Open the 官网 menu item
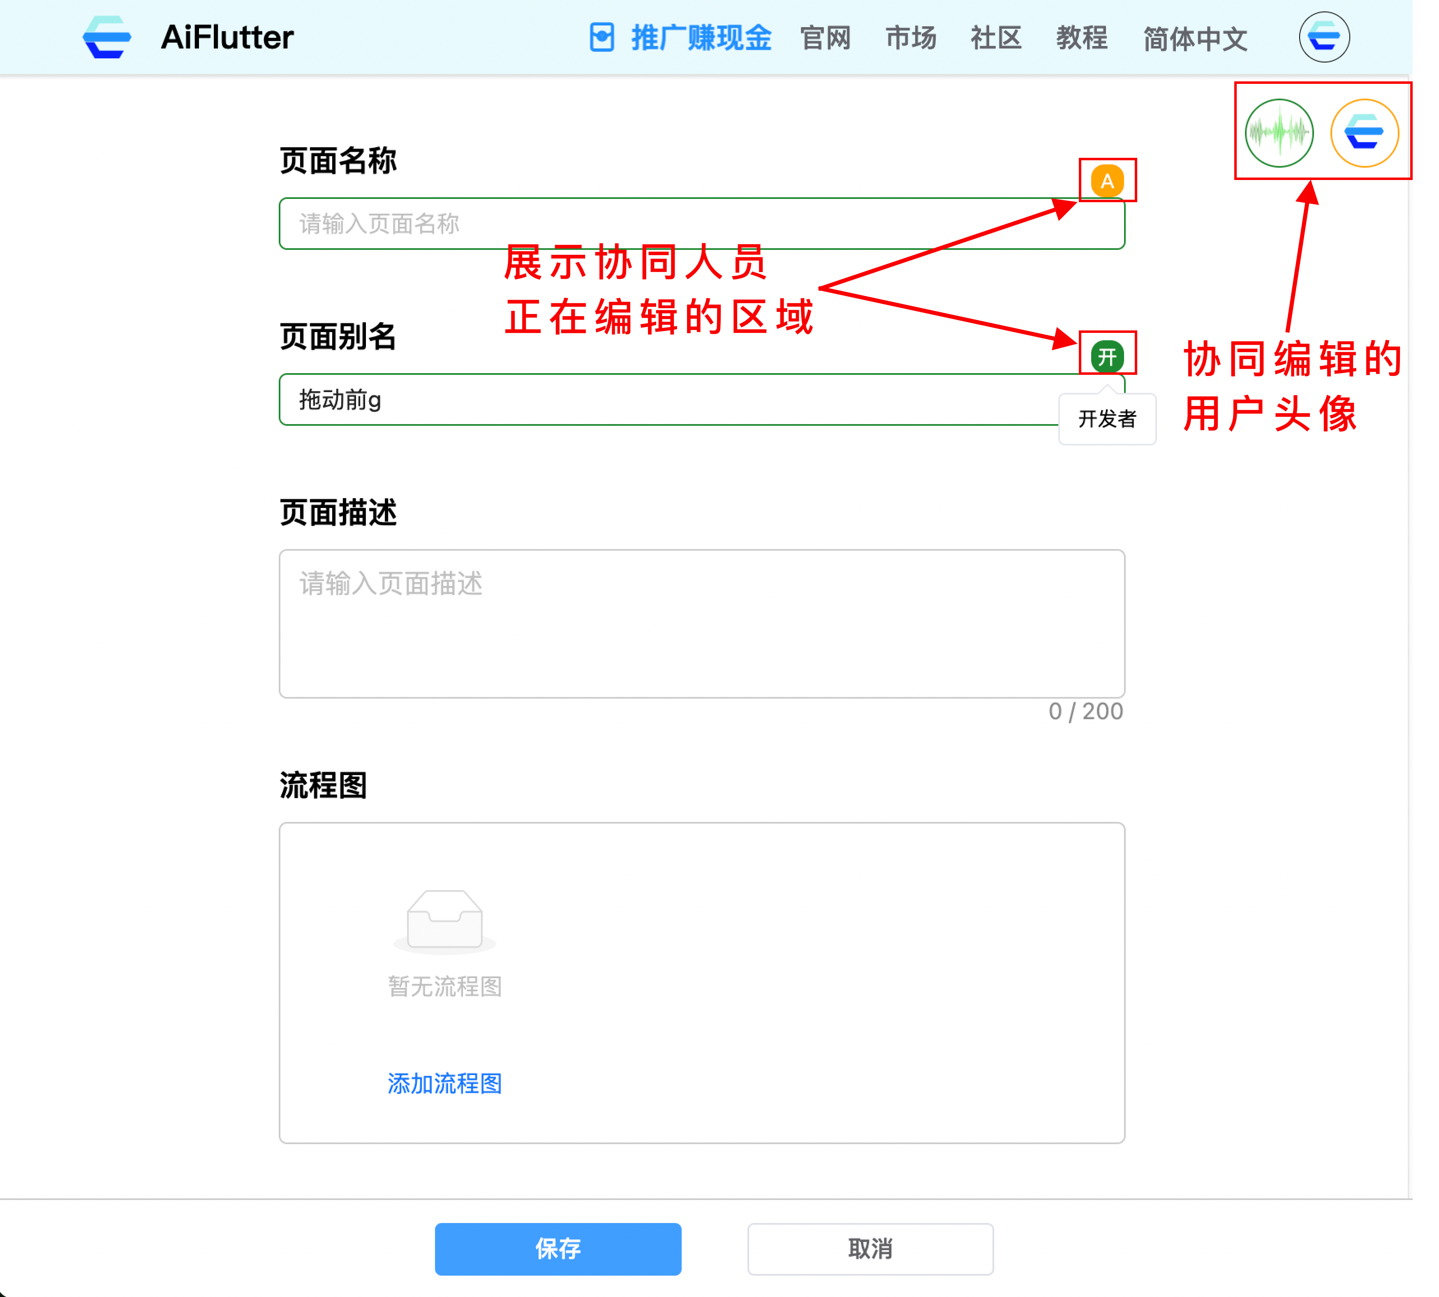The width and height of the screenshot is (1439, 1297). [x=825, y=38]
